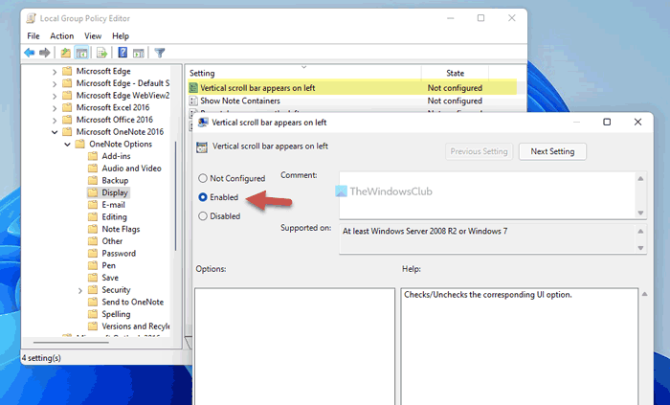670x405 pixels.
Task: Open the Help toolbar icon
Action: coord(123,53)
